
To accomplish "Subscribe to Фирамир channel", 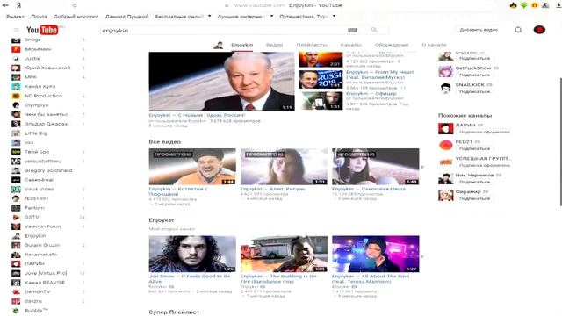I will click(474, 198).
